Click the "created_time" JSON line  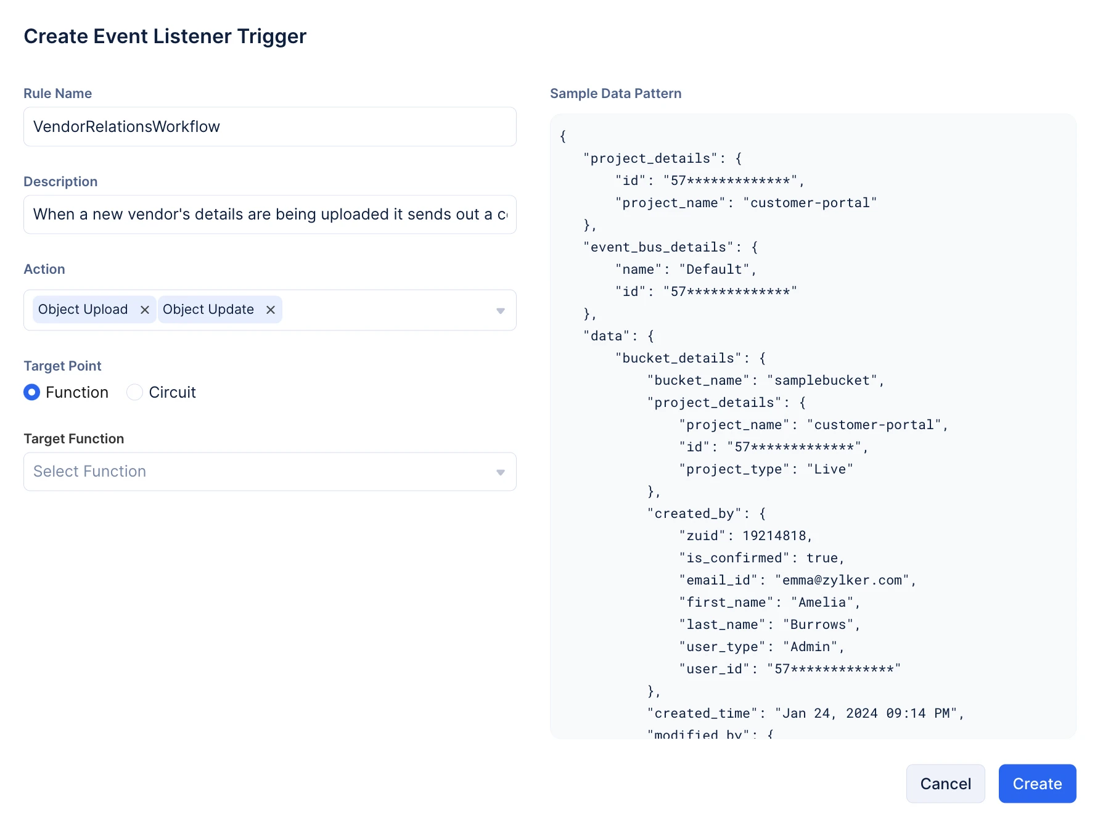pos(806,713)
